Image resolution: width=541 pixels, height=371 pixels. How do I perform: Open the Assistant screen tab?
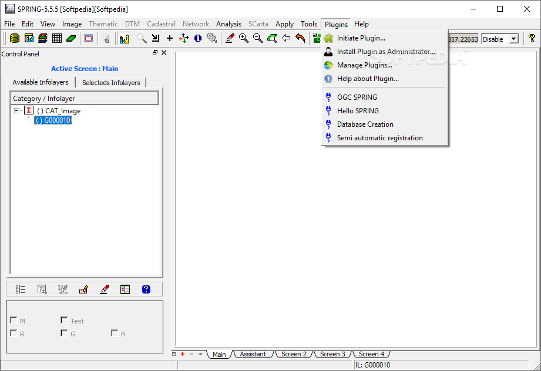(x=253, y=354)
